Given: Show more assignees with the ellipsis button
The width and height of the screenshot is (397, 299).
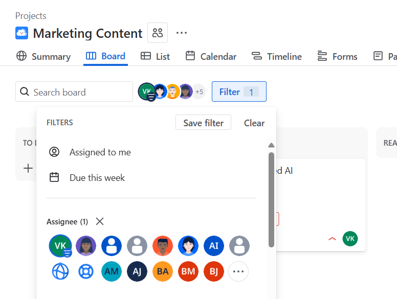Looking at the screenshot, I should (x=238, y=271).
